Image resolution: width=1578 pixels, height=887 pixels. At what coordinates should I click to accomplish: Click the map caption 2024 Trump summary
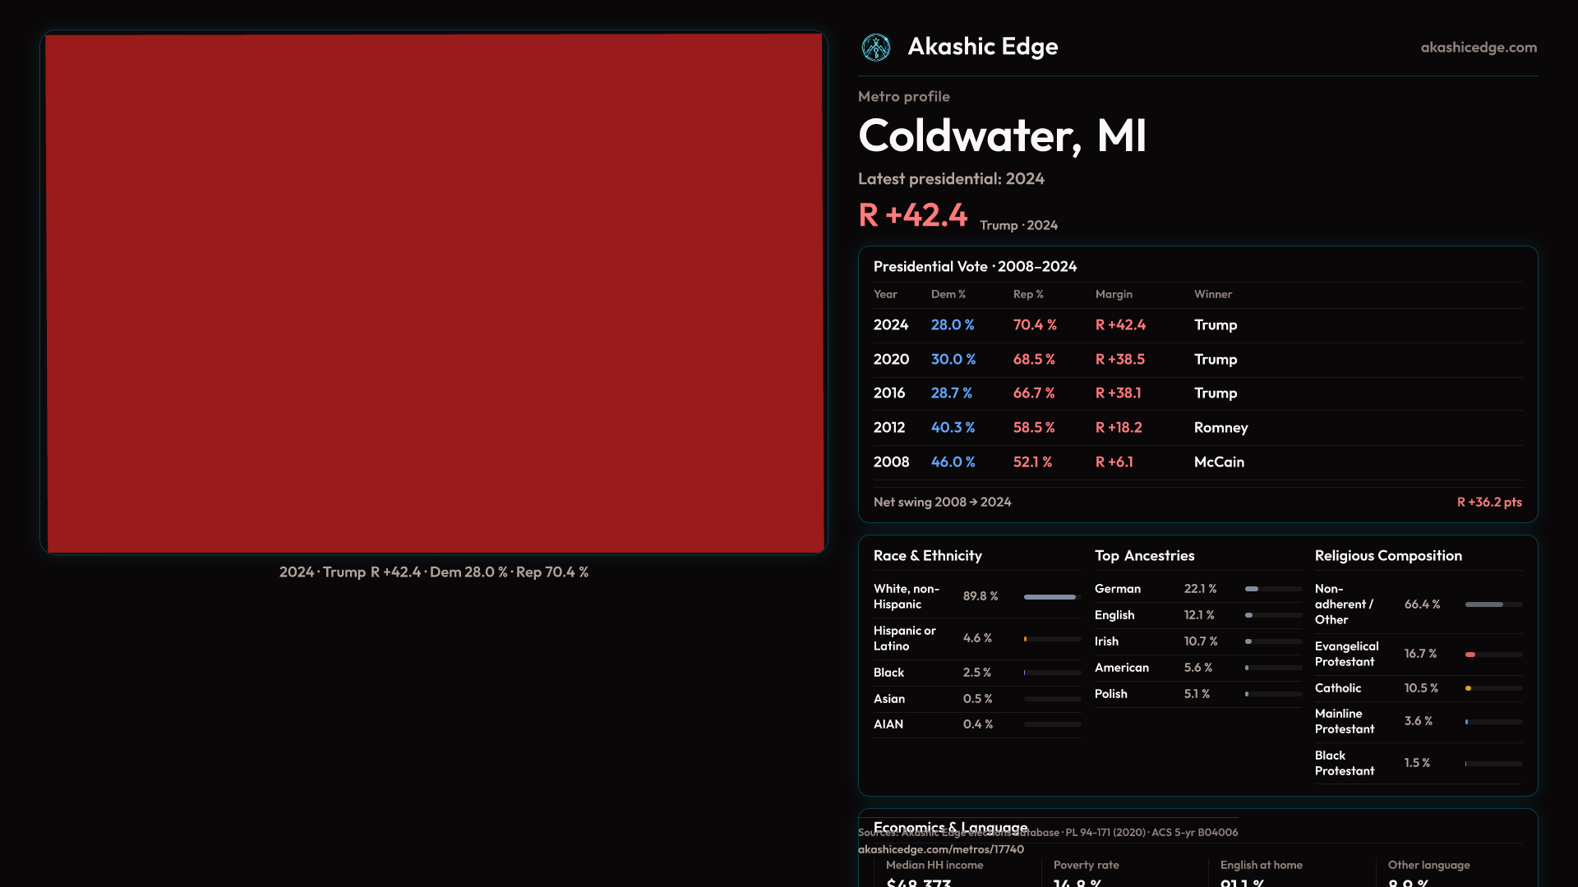point(433,572)
